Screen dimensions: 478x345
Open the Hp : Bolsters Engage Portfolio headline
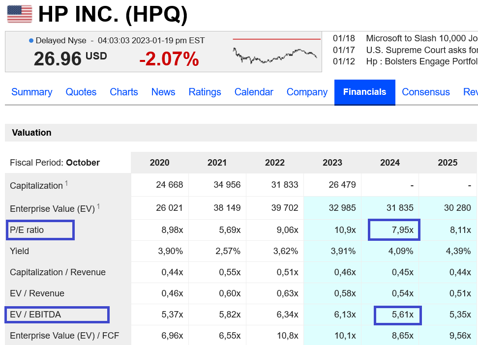click(x=422, y=61)
